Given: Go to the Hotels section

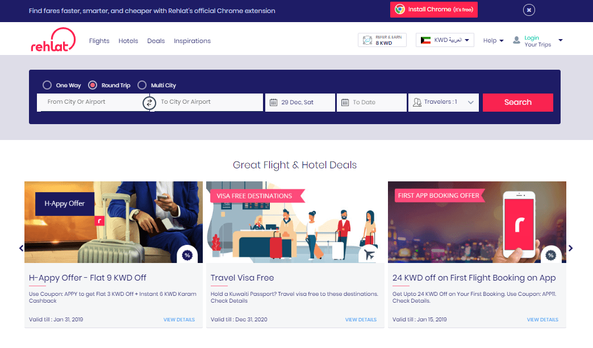Looking at the screenshot, I should (x=128, y=41).
